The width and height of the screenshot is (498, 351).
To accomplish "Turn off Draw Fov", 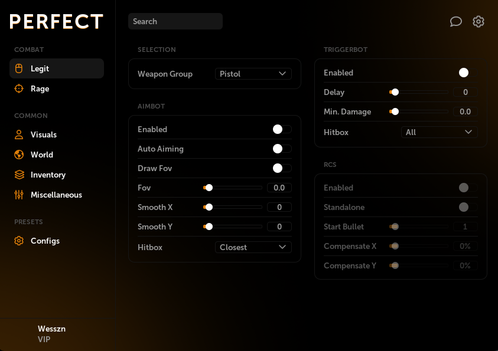I will tap(280, 168).
